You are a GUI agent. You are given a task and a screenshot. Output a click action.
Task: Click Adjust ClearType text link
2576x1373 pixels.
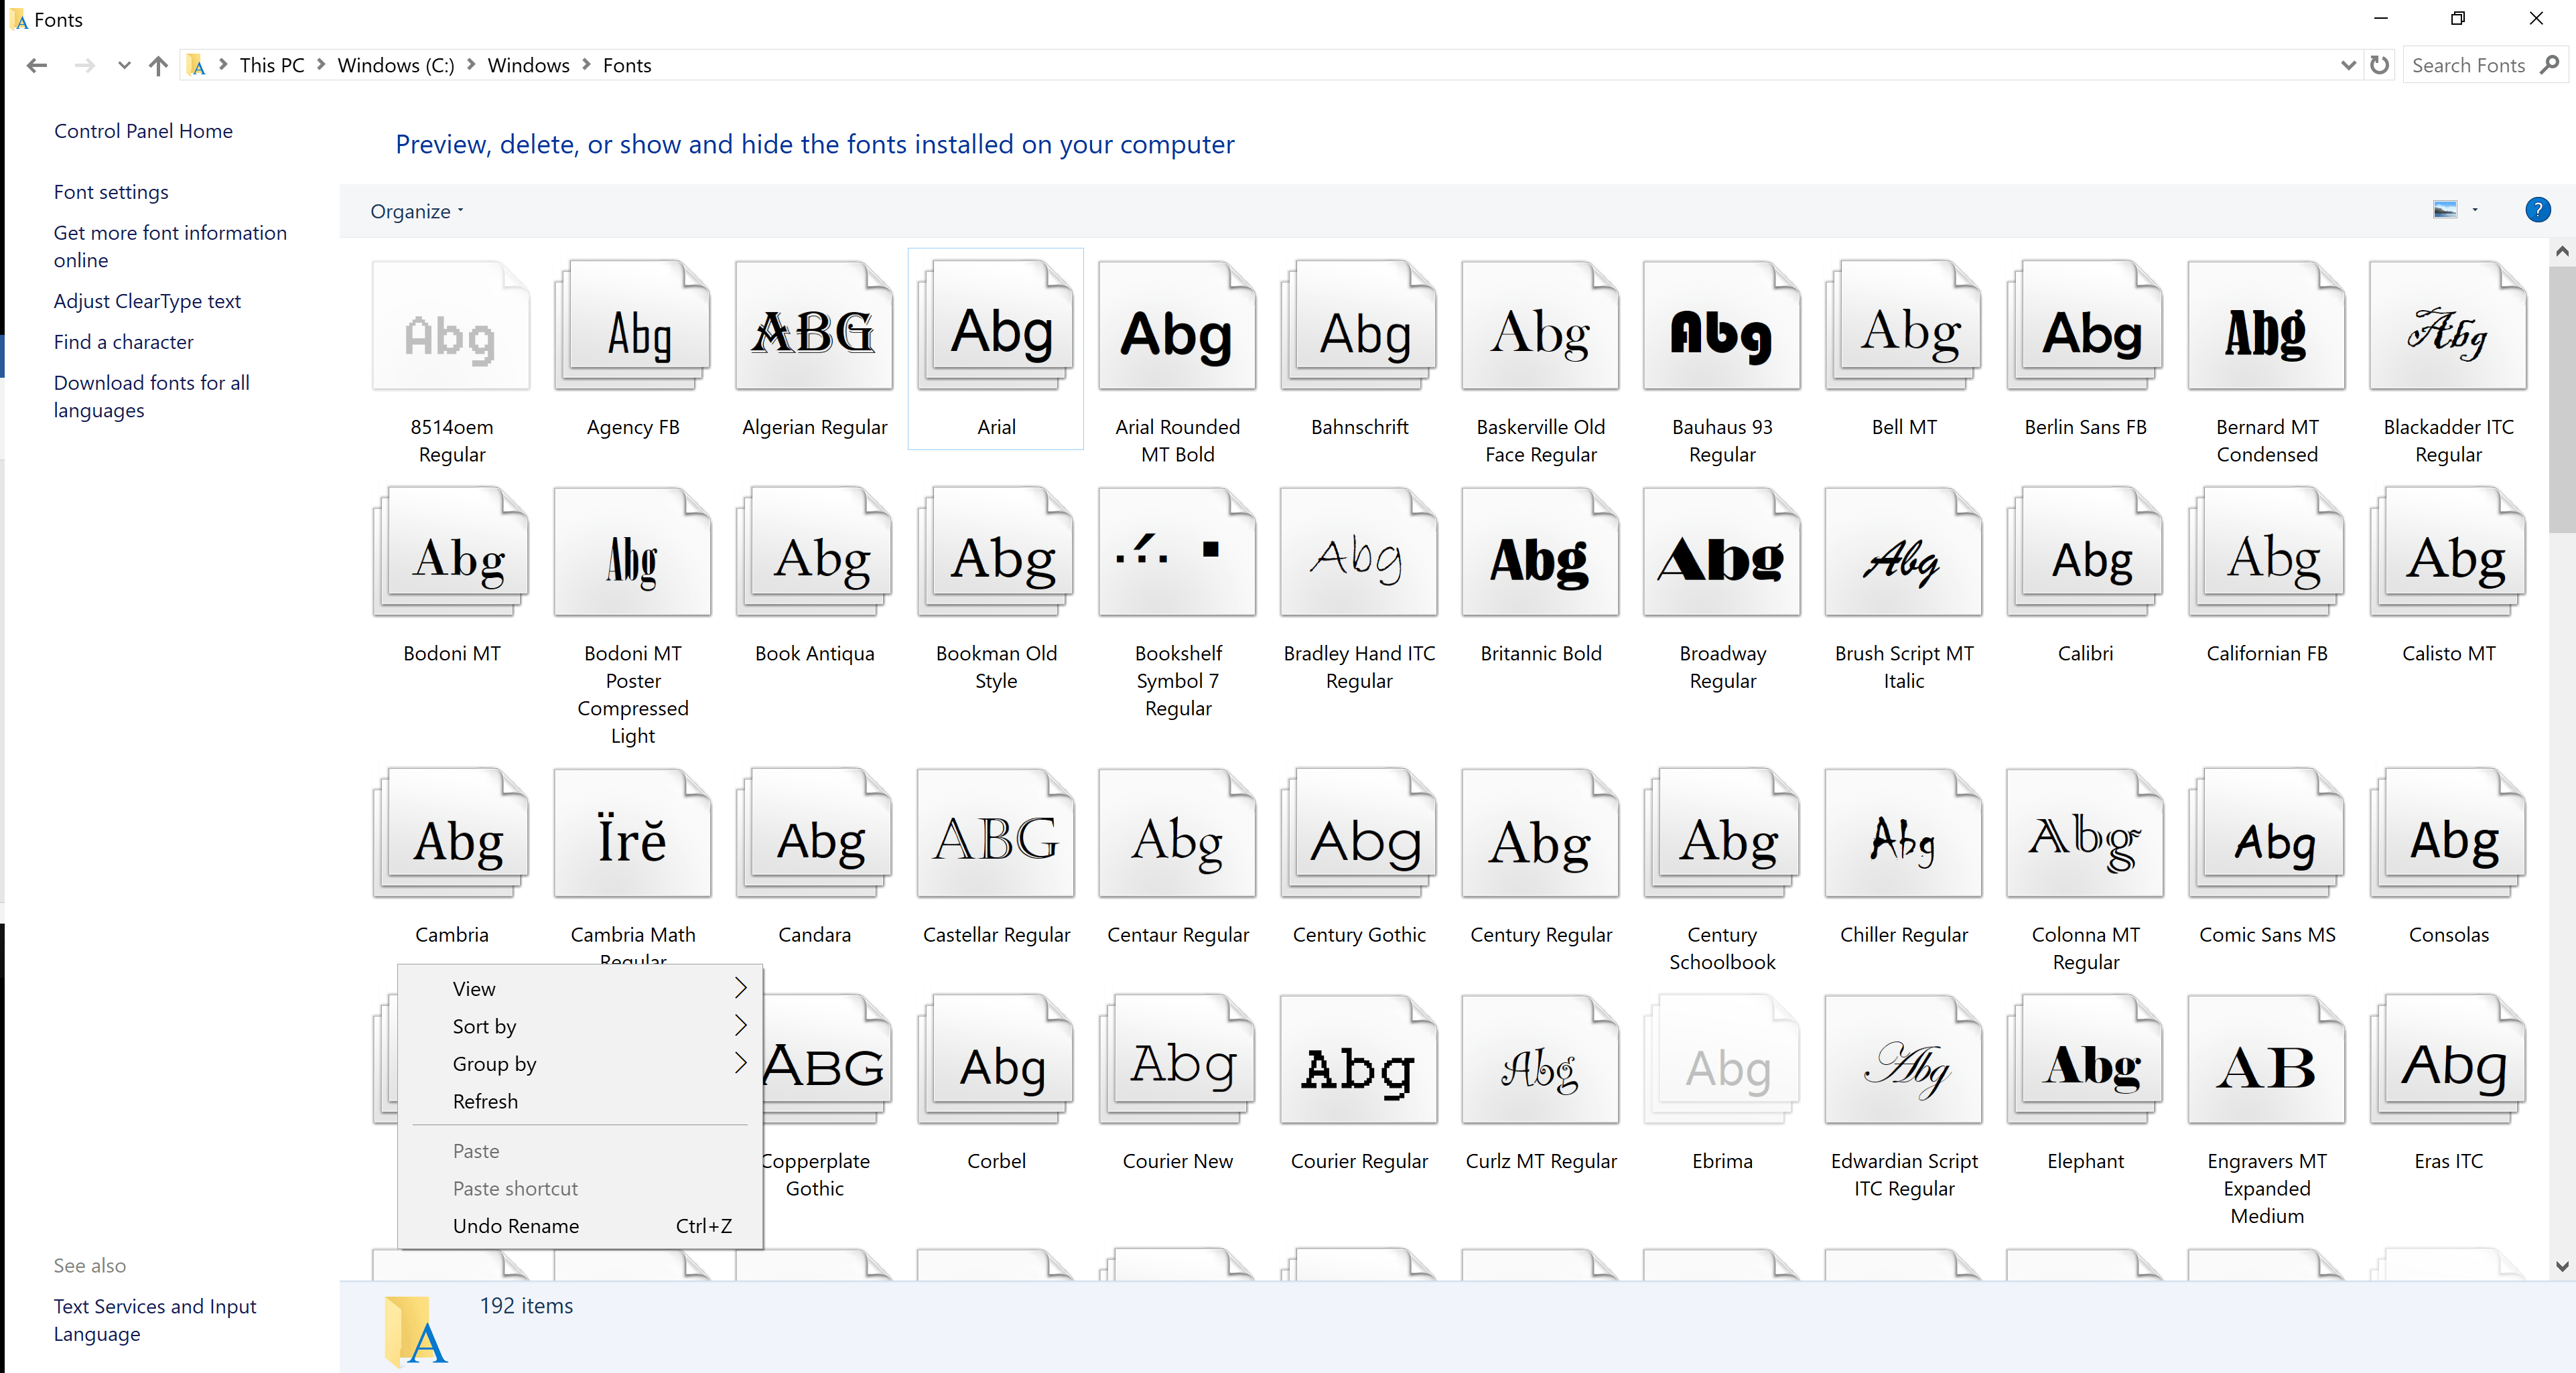(x=147, y=301)
